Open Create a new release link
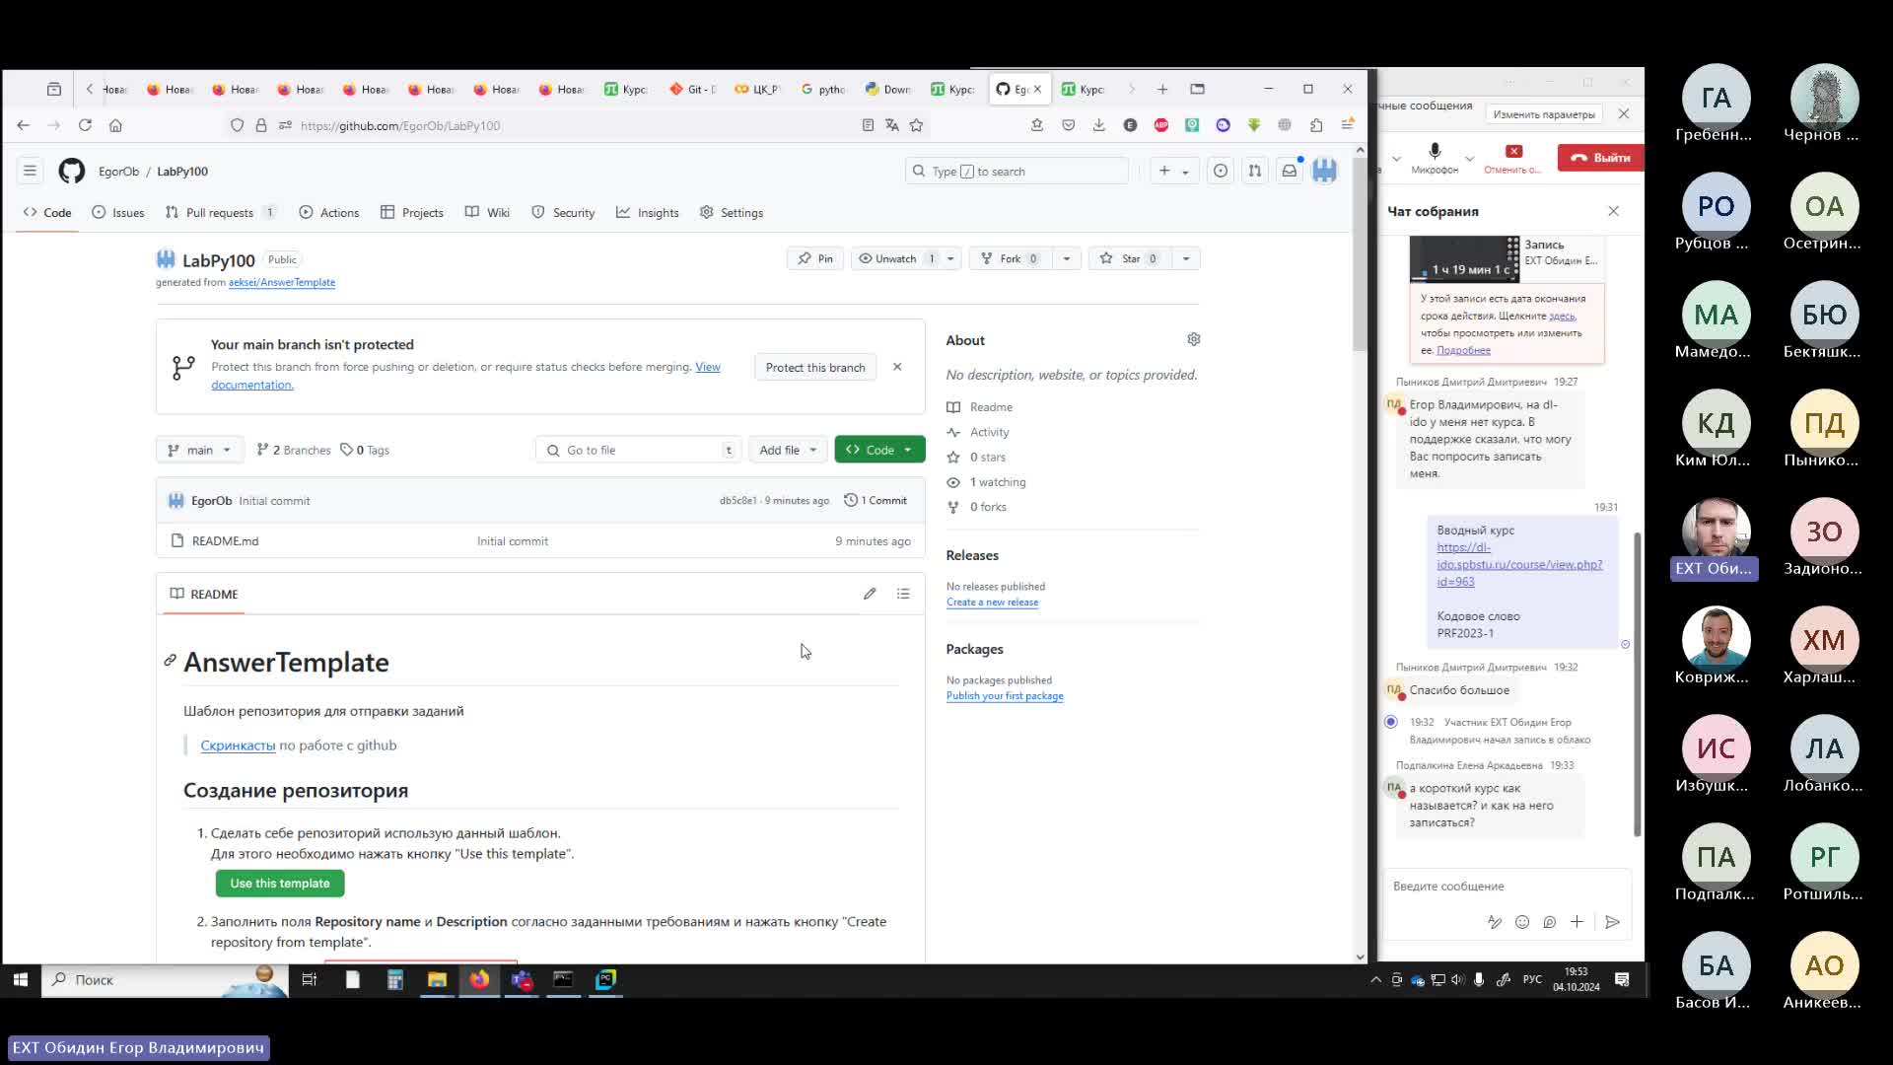Image resolution: width=1893 pixels, height=1065 pixels. click(992, 602)
